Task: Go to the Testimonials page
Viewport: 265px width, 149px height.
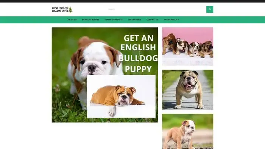Action: (x=134, y=20)
